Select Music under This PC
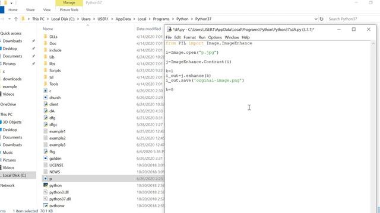Image resolution: width=380 pixels, height=213 pixels. [8, 153]
